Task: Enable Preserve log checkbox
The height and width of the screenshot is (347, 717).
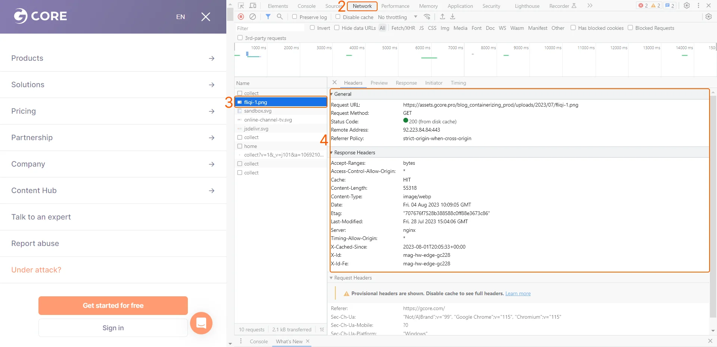Action: point(295,17)
